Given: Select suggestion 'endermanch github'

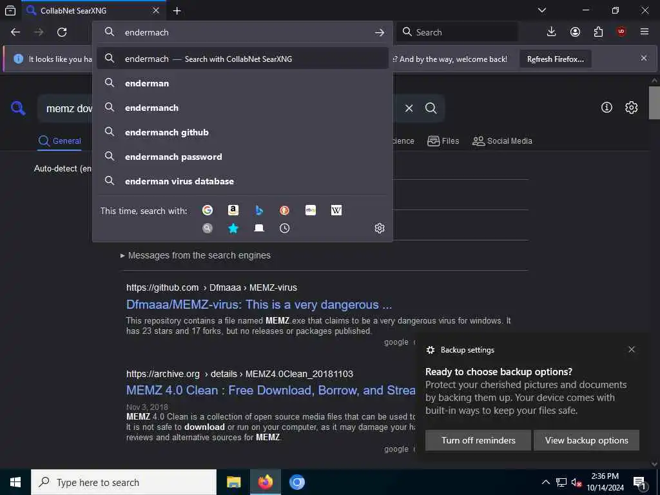Looking at the screenshot, I should (242, 132).
